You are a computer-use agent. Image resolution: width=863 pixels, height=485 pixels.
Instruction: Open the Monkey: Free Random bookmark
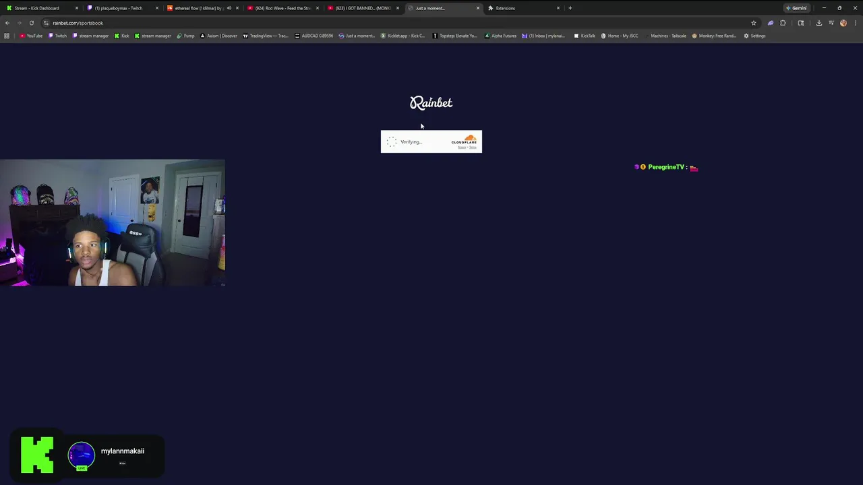714,36
